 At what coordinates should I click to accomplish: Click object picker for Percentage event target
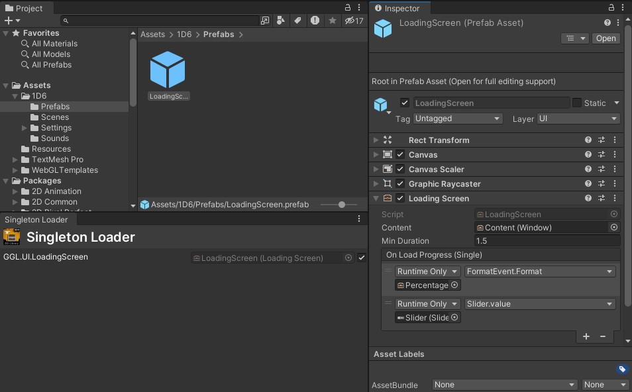454,285
